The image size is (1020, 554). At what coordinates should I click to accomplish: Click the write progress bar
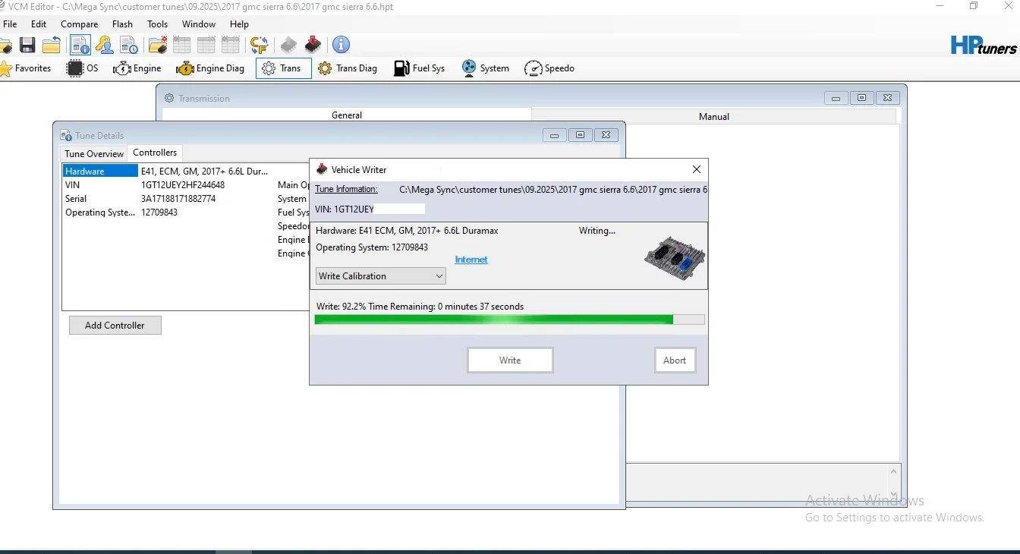(510, 320)
